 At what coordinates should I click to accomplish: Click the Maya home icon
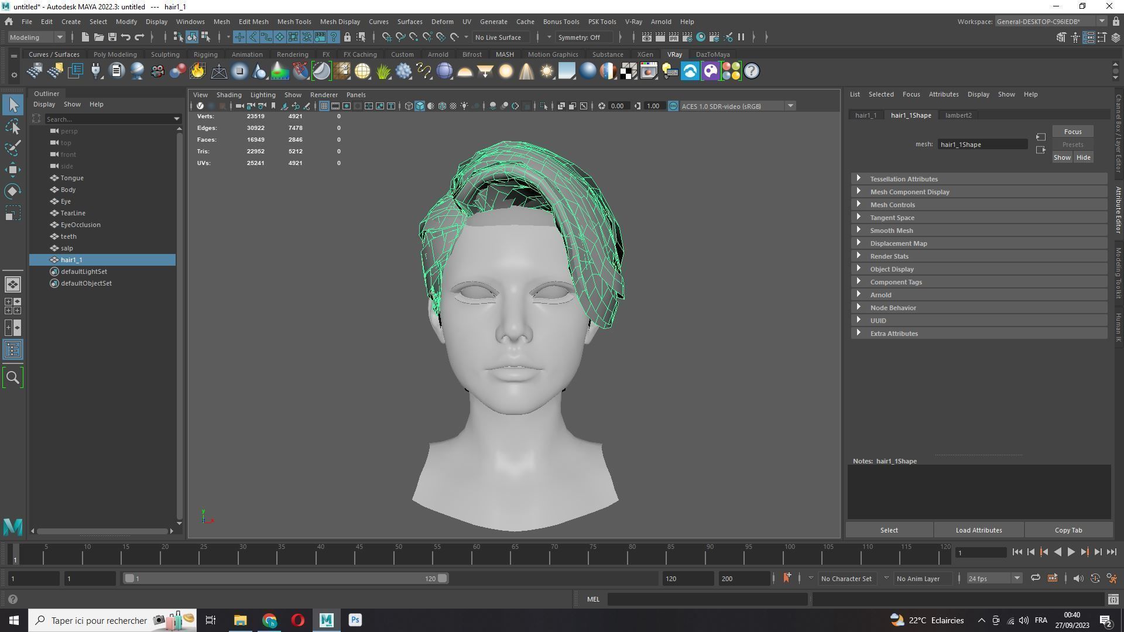click(x=9, y=22)
